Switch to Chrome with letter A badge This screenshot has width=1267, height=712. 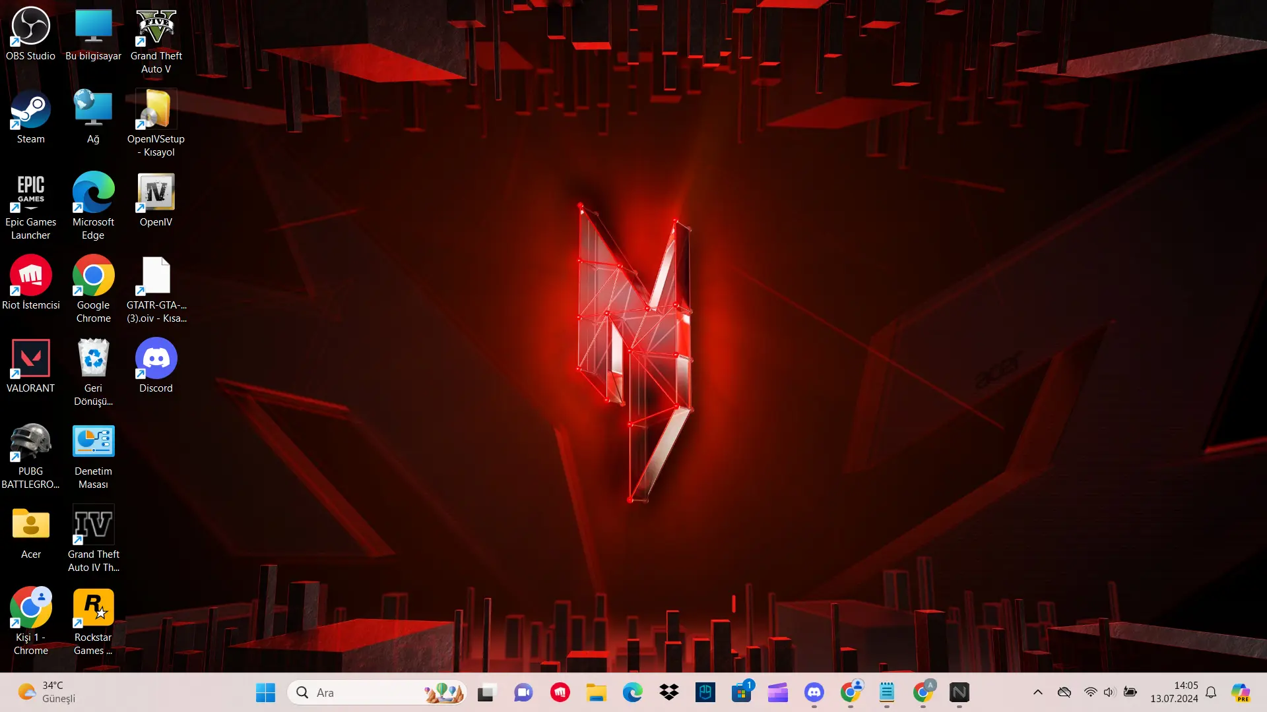click(x=923, y=692)
